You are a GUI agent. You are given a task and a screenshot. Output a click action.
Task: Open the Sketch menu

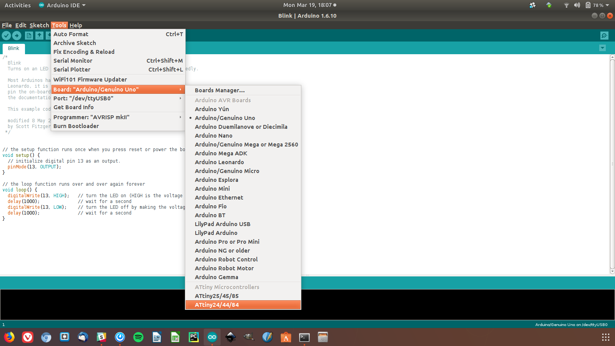coord(39,25)
